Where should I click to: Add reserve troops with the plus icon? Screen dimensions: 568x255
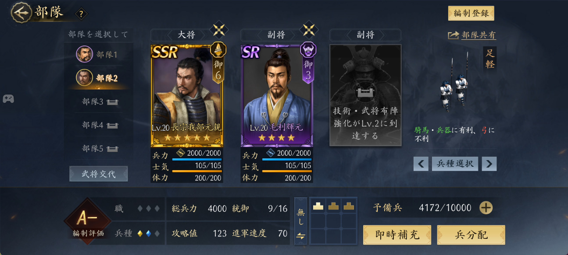coord(486,208)
